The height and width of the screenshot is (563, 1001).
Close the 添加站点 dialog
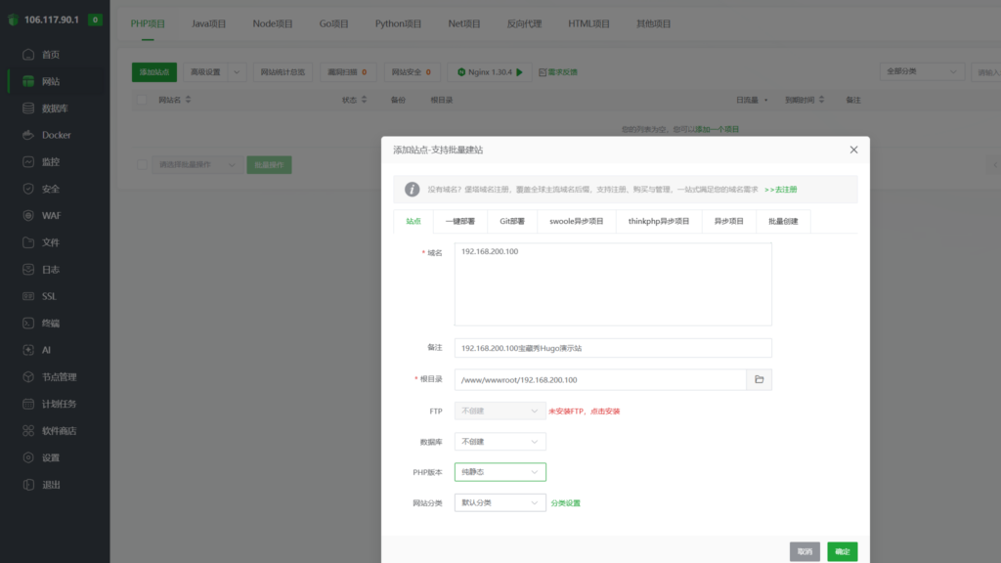[853, 150]
